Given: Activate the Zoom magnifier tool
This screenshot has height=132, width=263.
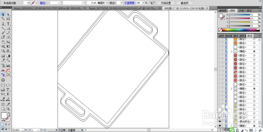Looking at the screenshot, I should coord(8,109).
